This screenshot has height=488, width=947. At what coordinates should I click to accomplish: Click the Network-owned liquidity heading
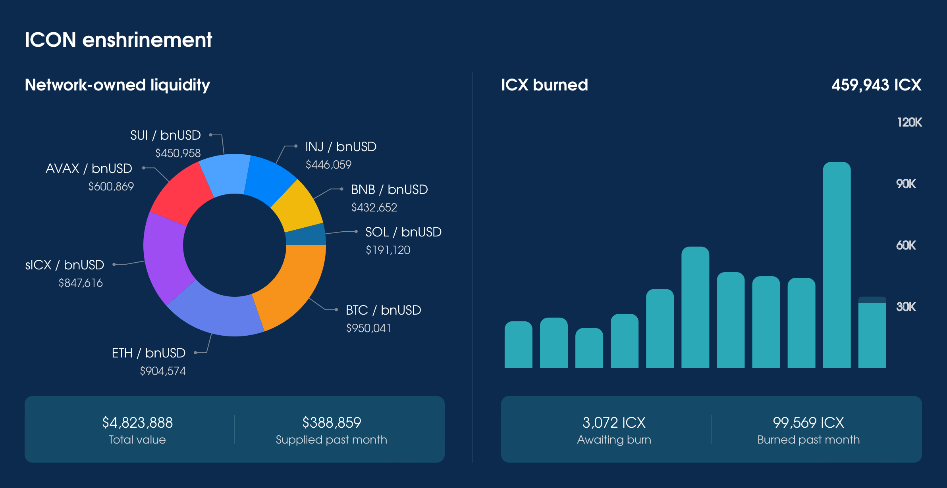point(118,85)
